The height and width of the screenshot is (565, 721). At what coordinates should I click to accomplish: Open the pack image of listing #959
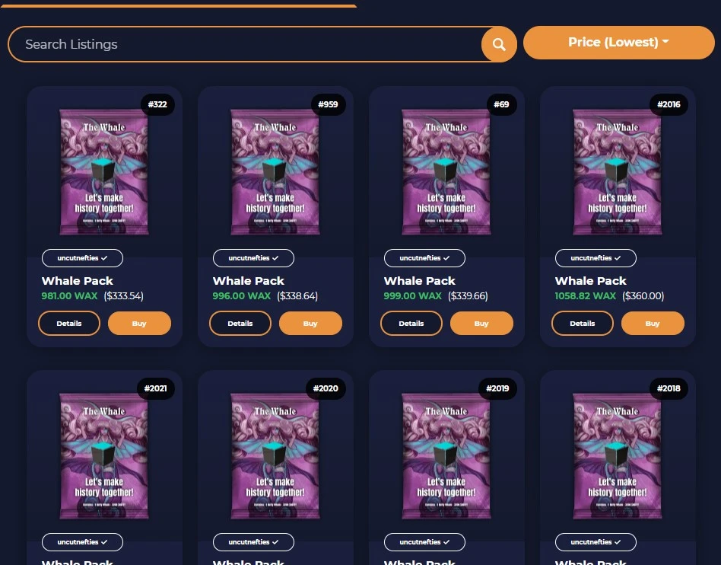pyautogui.click(x=275, y=172)
